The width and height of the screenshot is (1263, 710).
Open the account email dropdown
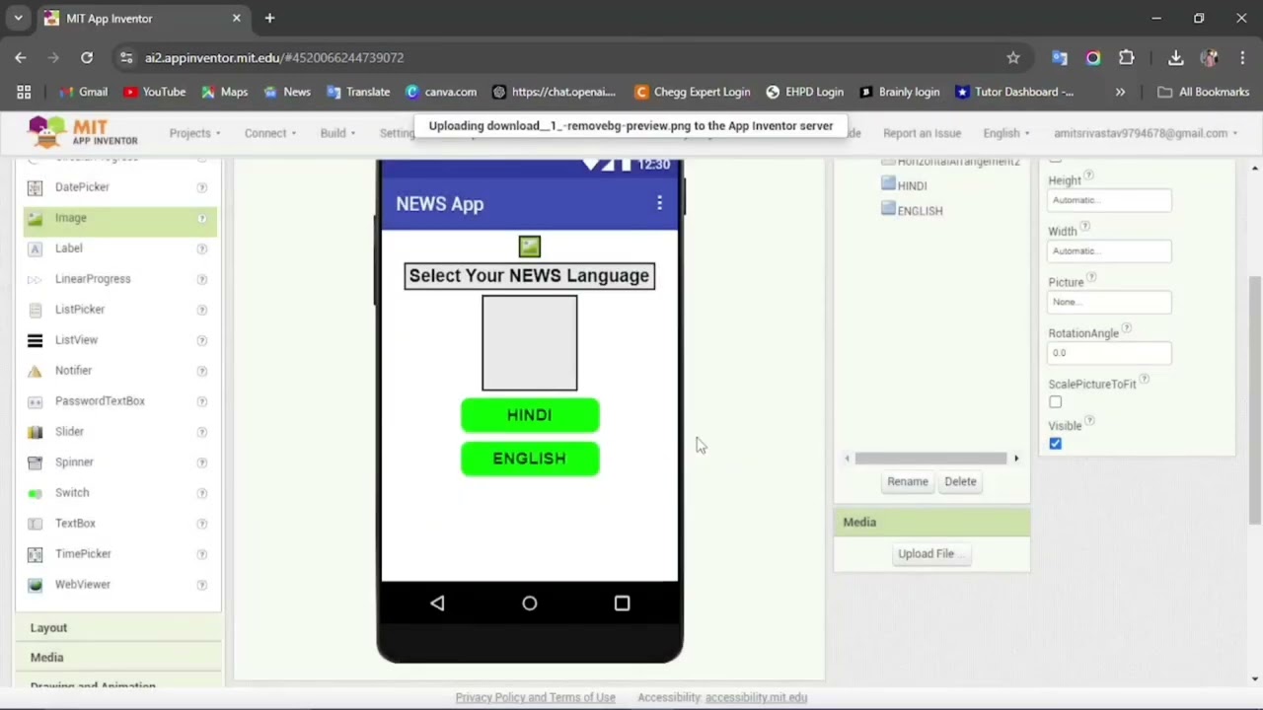click(1145, 133)
